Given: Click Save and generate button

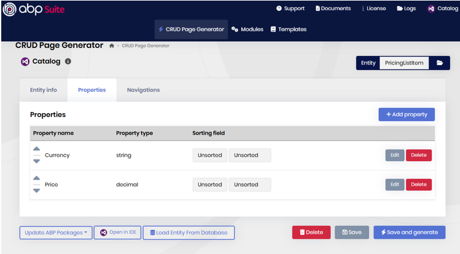Looking at the screenshot, I should click(409, 232).
